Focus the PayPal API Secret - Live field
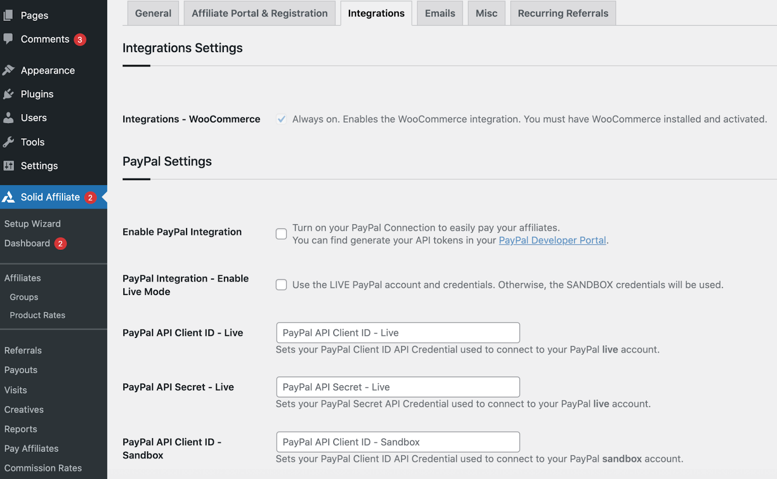The image size is (777, 479). [398, 387]
